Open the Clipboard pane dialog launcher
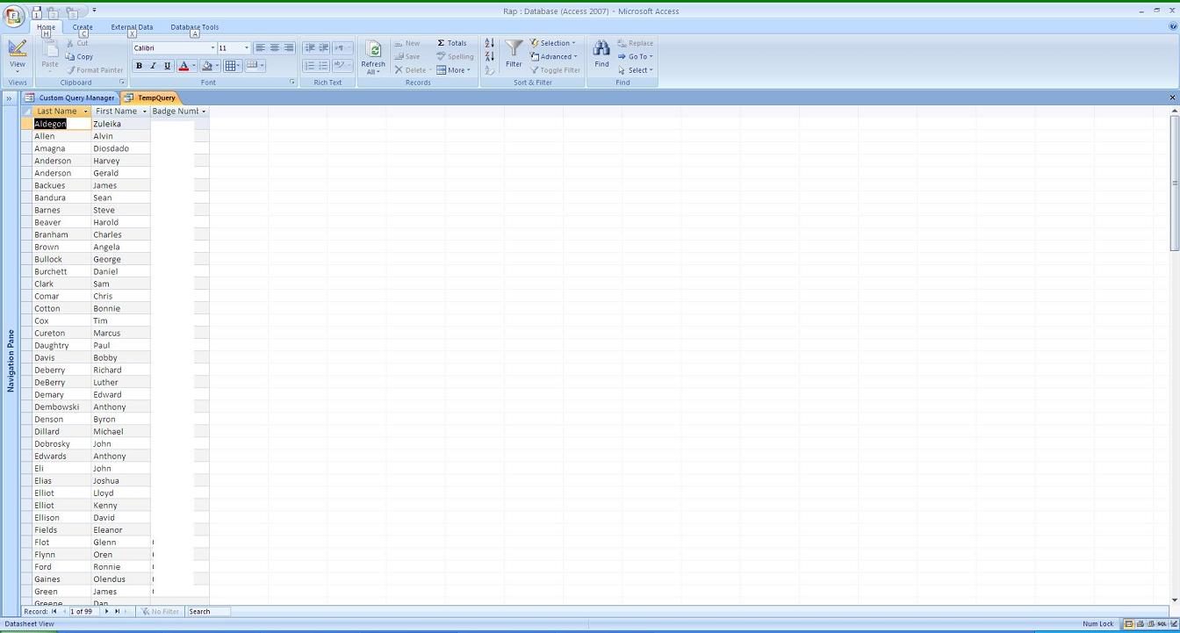The height and width of the screenshot is (633, 1180). (122, 83)
